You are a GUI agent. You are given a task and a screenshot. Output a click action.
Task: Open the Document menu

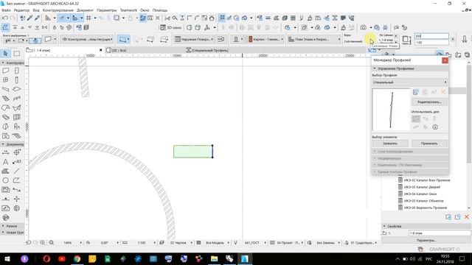(85, 10)
